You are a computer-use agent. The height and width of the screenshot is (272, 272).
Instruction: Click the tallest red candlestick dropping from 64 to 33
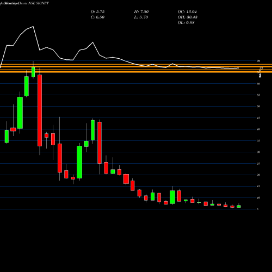[40, 110]
